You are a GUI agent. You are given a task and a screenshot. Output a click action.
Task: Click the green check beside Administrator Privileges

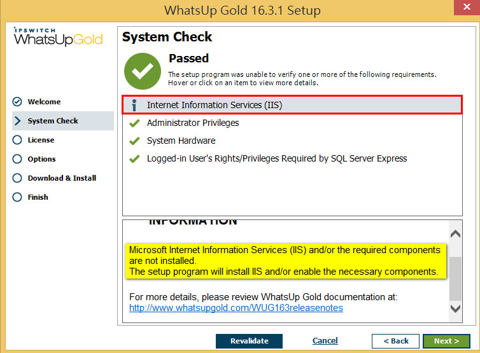click(134, 123)
